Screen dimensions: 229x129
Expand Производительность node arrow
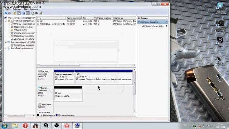coord(9,36)
